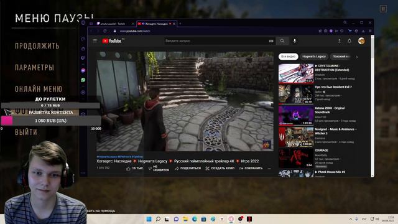This screenshot has height=224, width=398.
Task: Open a new browser tab with plus
Action: point(180,24)
